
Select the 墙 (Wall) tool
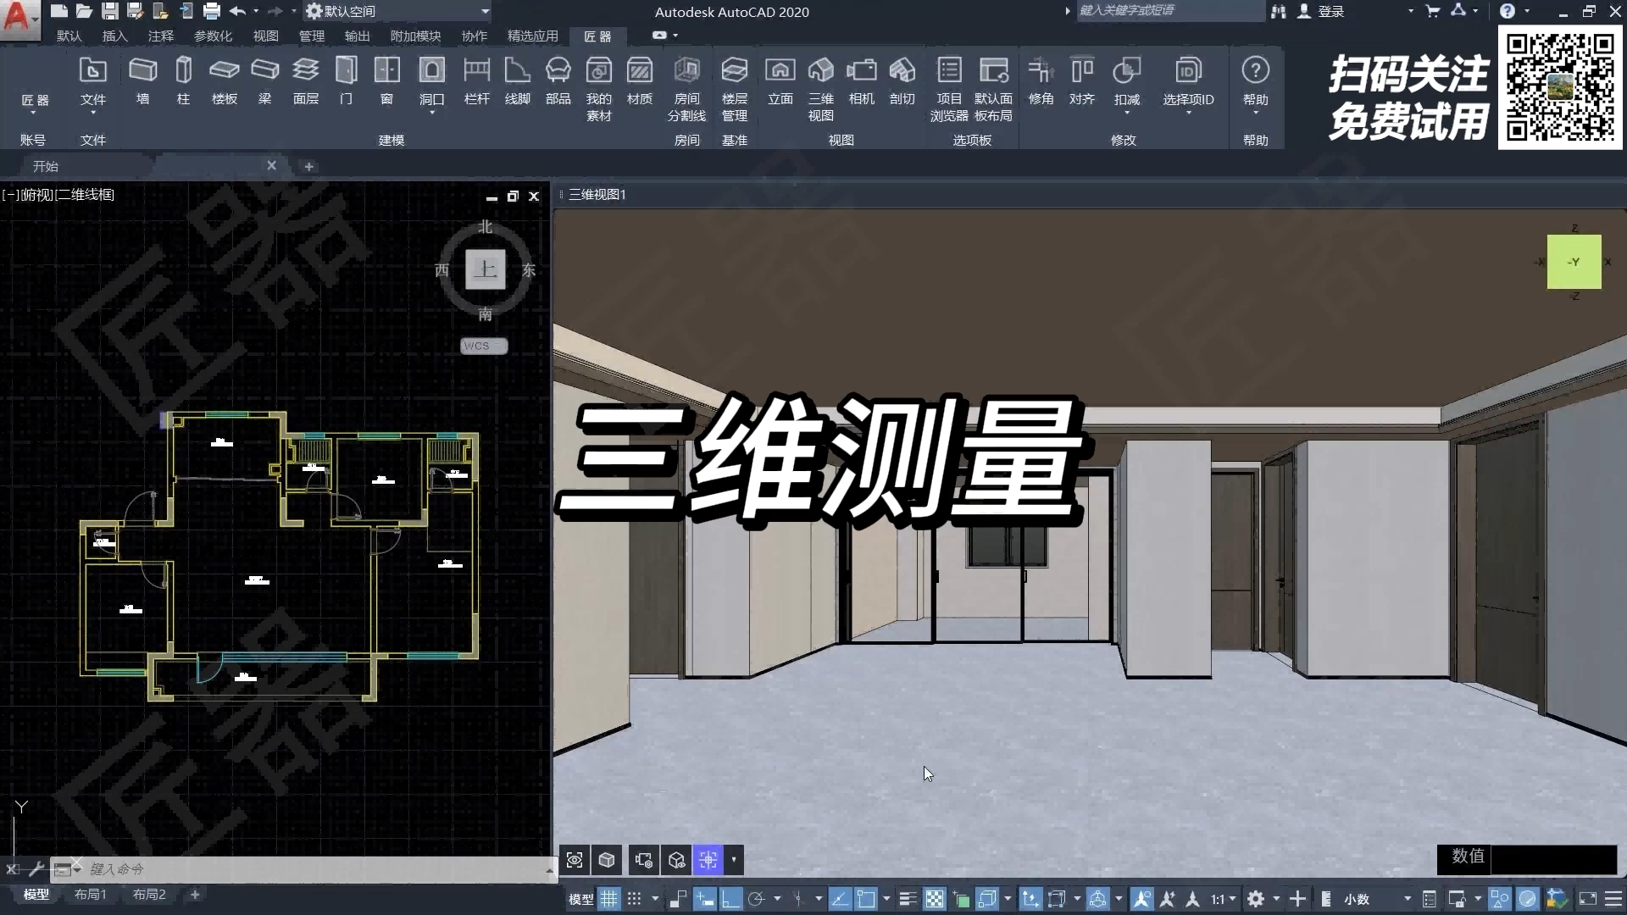pyautogui.click(x=142, y=80)
